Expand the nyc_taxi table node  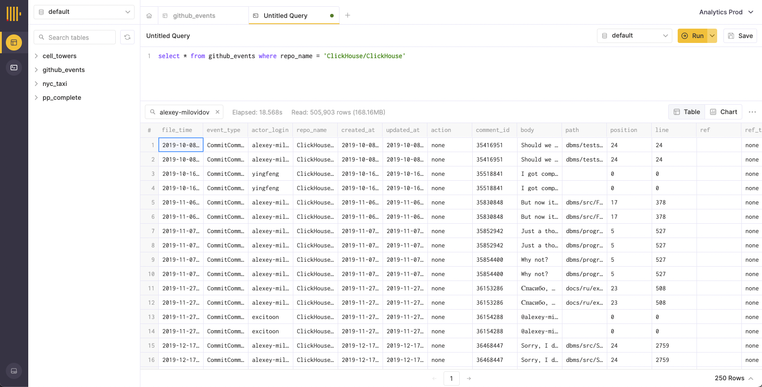pos(36,84)
